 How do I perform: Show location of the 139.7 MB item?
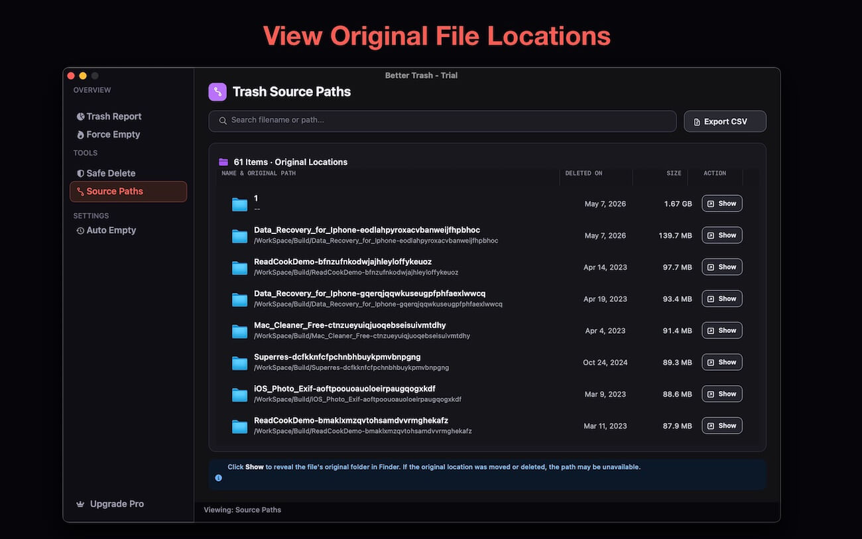[x=722, y=235]
